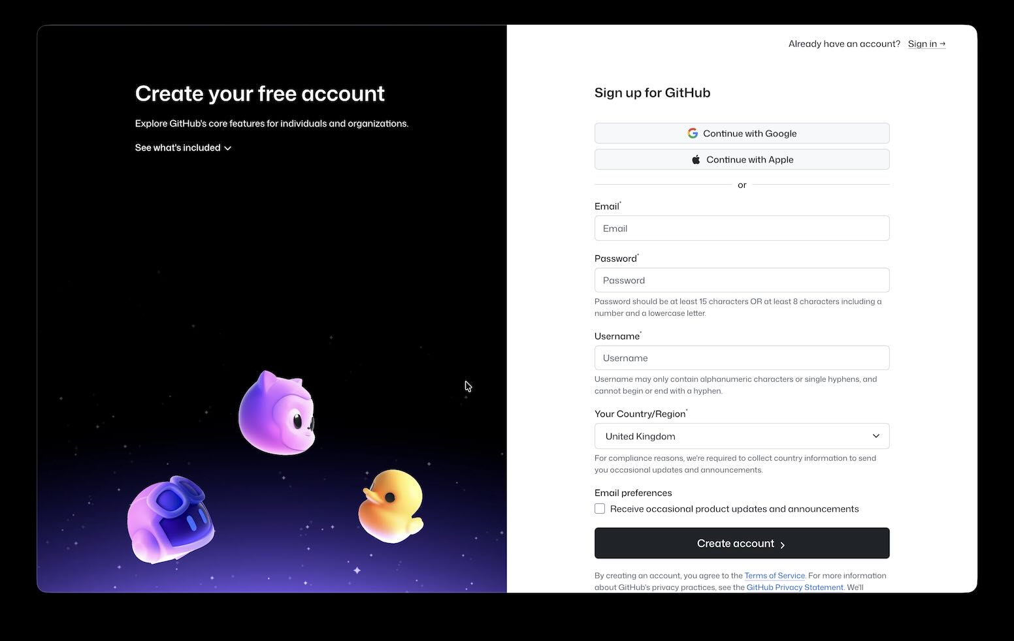Image resolution: width=1014 pixels, height=641 pixels.
Task: Open the Terms of Service link
Action: (x=774, y=576)
